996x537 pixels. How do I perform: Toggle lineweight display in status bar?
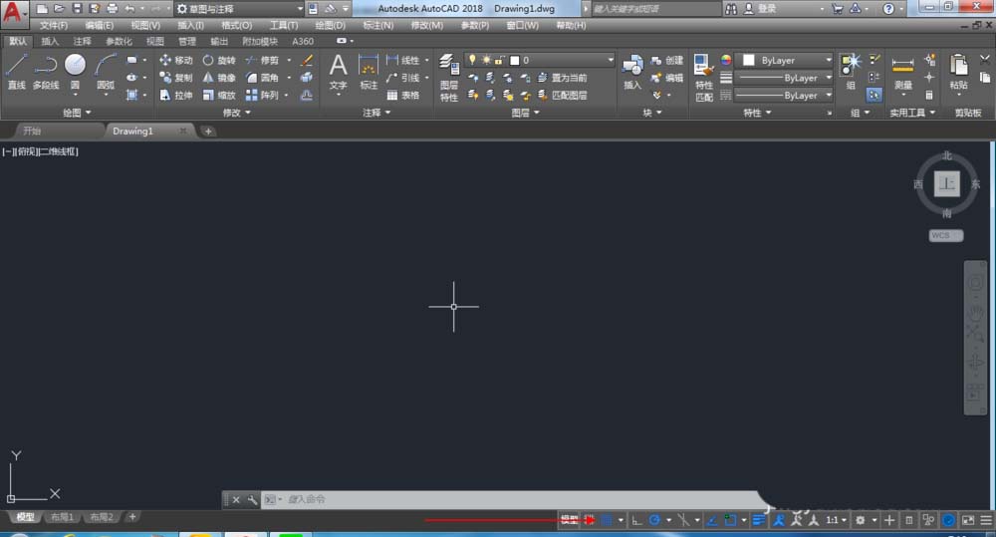point(758,520)
